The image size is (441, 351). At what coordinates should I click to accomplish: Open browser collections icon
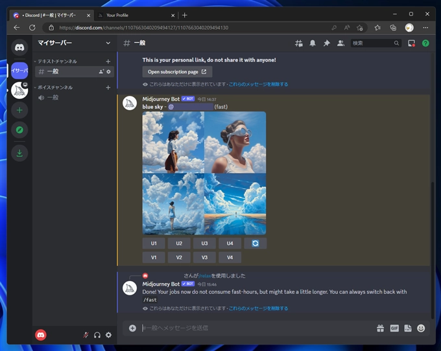tap(393, 27)
